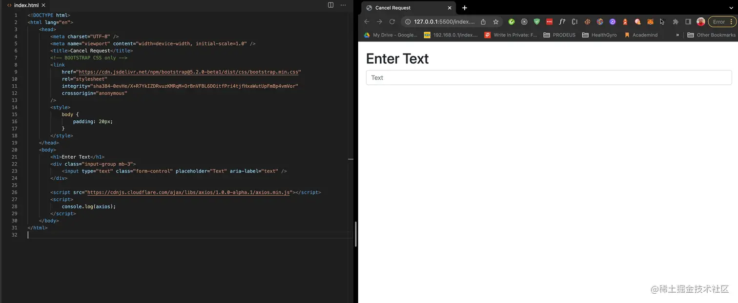Screen dimensions: 738x303
Task: Open the Extensions puzzle-piece menu
Action: click(x=676, y=21)
